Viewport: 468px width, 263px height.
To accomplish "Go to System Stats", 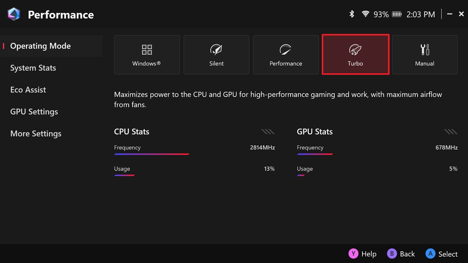I will [33, 68].
